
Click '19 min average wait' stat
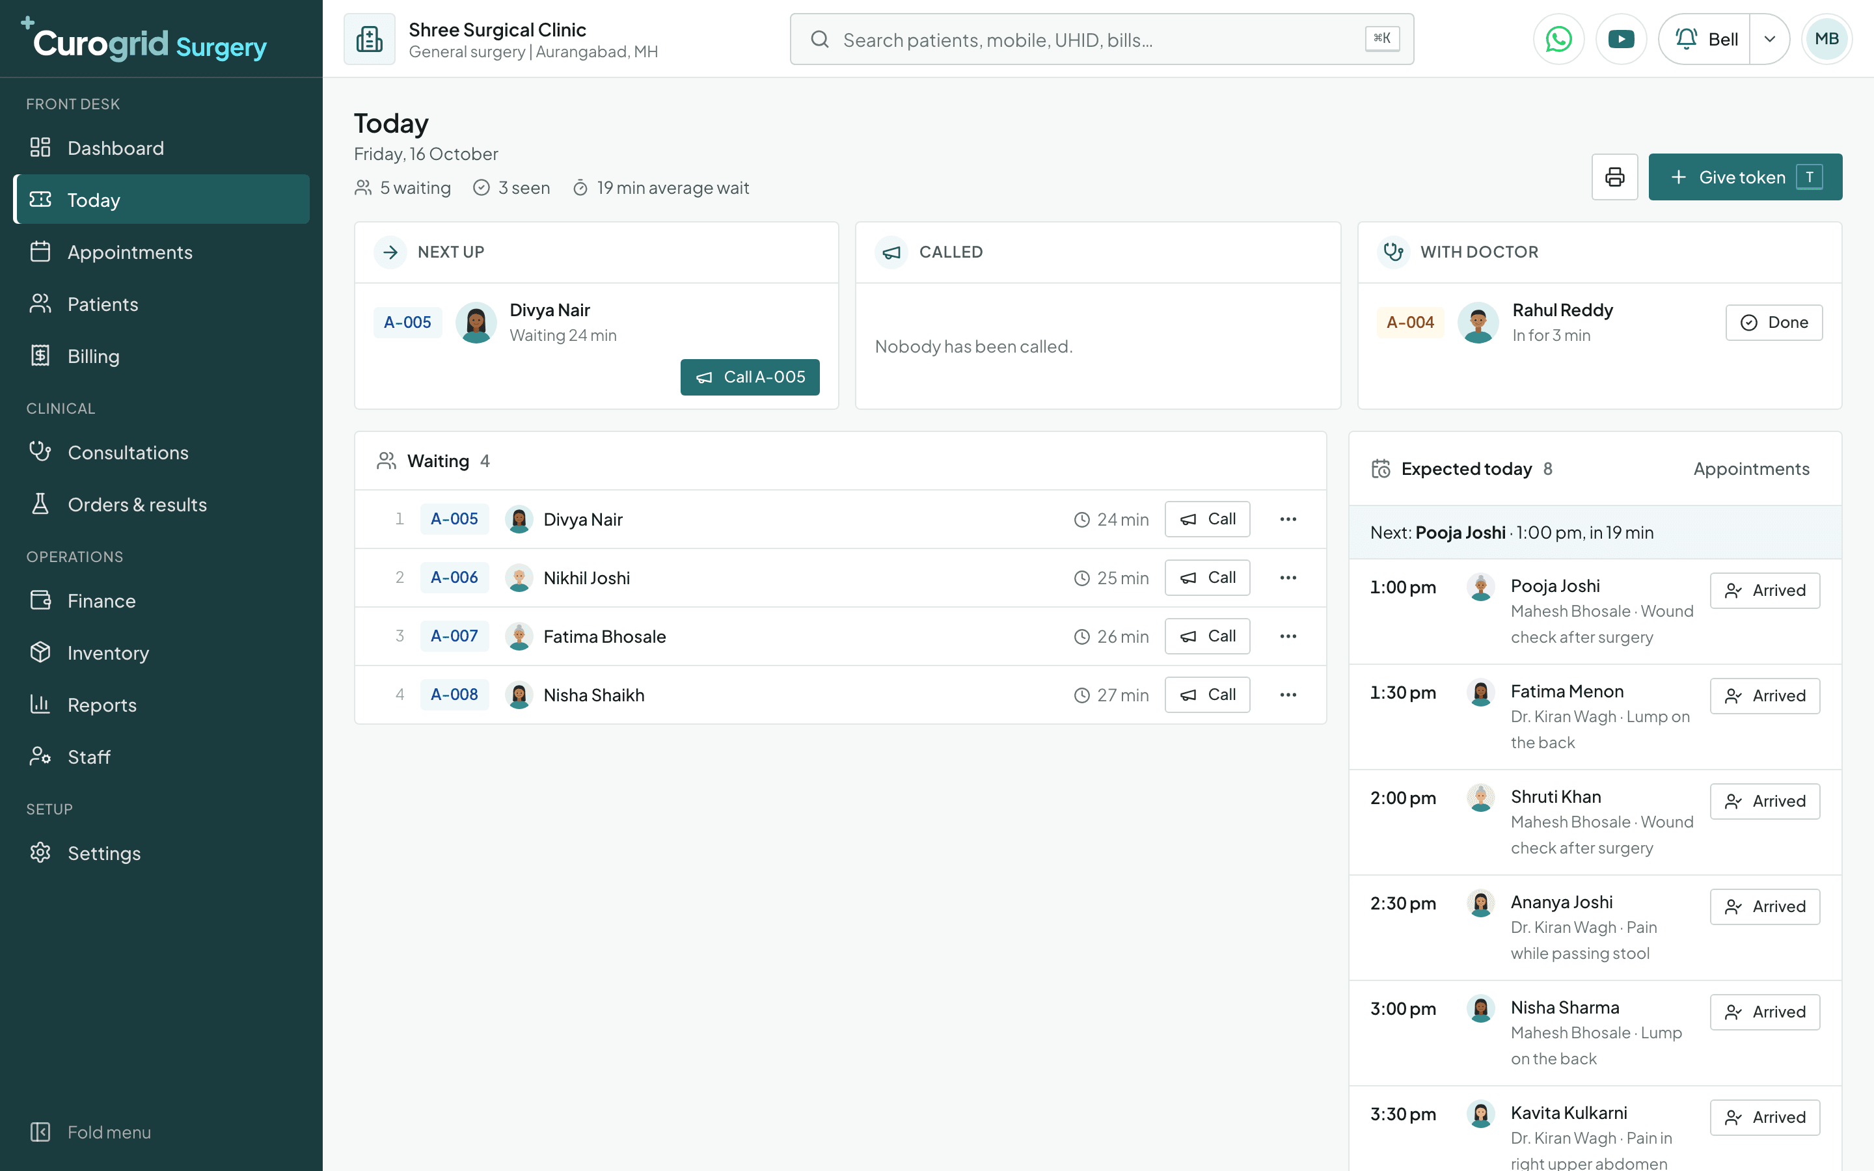pyautogui.click(x=661, y=187)
